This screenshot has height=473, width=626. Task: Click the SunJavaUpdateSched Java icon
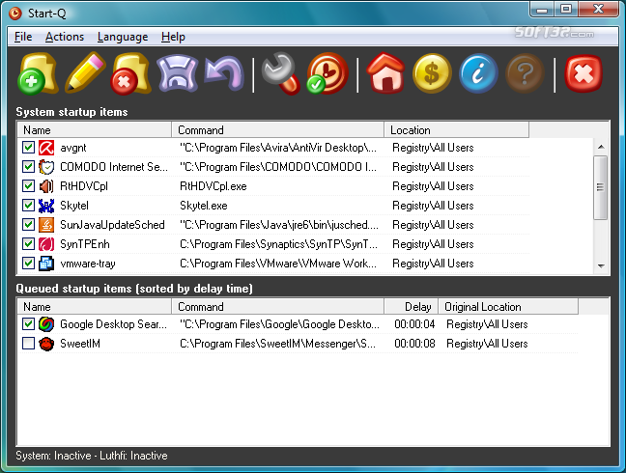point(46,225)
